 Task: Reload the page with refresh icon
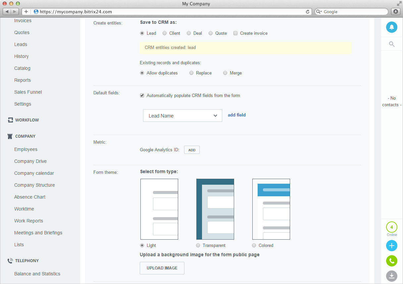(308, 12)
